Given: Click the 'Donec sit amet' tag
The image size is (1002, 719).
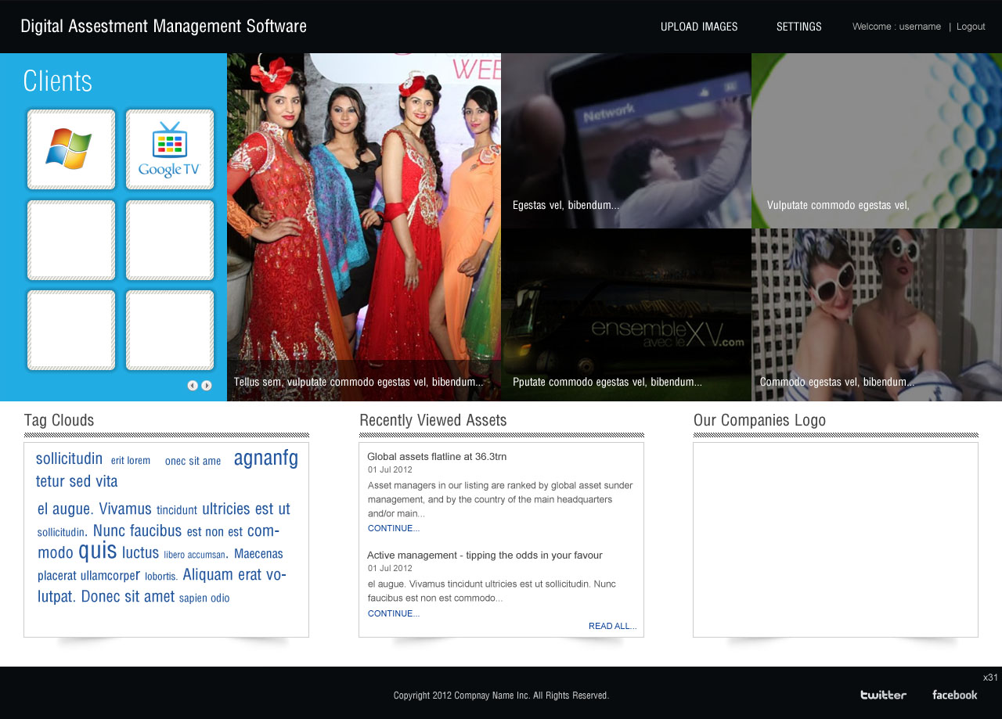Looking at the screenshot, I should pyautogui.click(x=128, y=596).
